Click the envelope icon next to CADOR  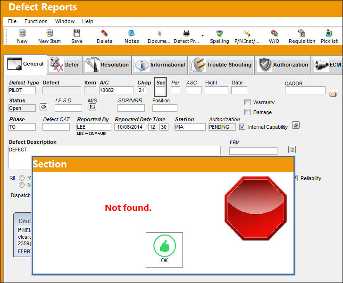tap(333, 94)
